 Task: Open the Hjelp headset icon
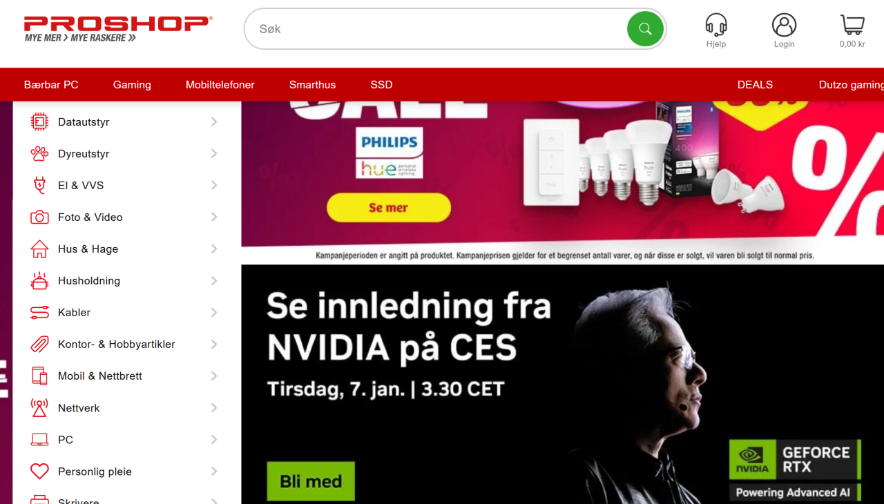pyautogui.click(x=716, y=25)
